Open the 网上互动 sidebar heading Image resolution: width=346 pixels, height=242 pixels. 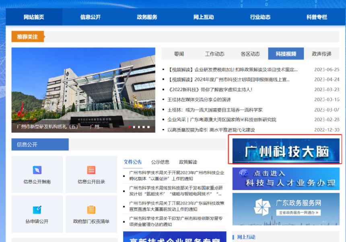(x=246, y=237)
